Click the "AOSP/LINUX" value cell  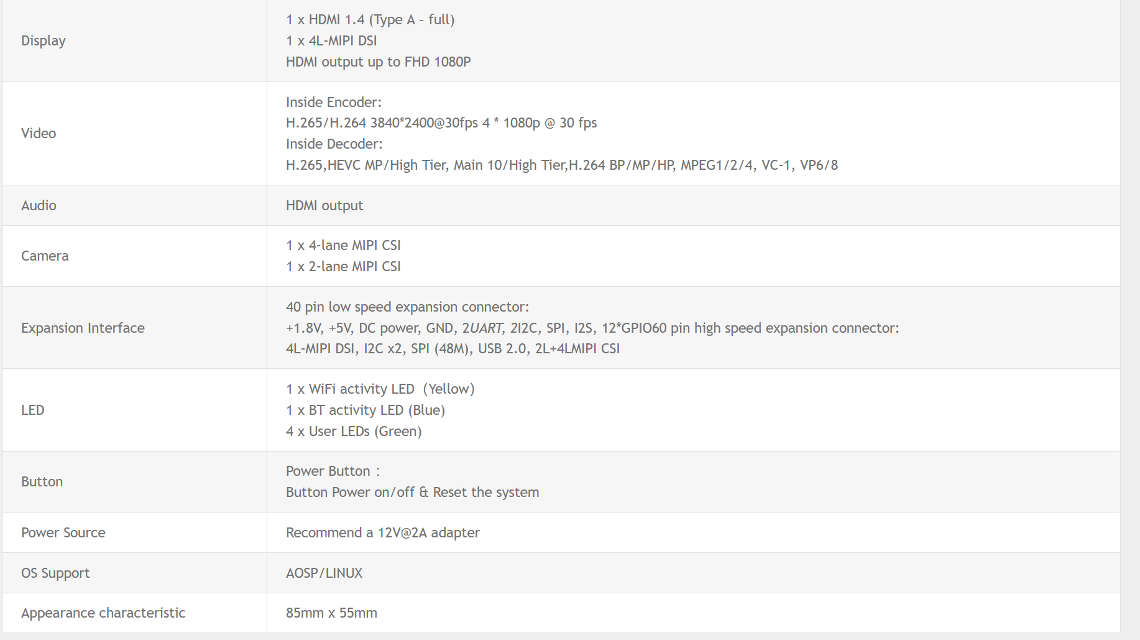click(324, 573)
